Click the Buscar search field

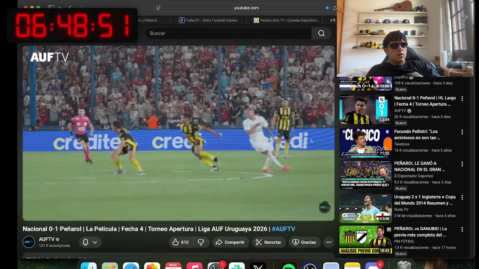click(228, 33)
